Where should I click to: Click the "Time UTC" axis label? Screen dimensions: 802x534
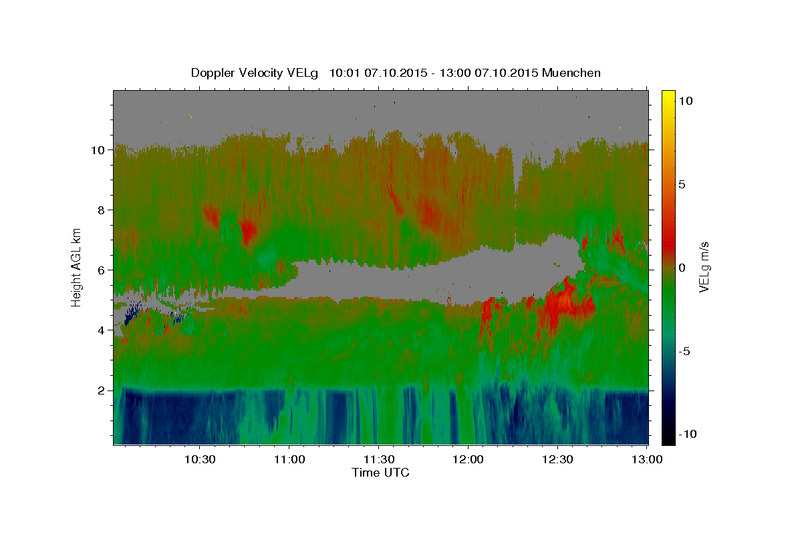coord(380,473)
